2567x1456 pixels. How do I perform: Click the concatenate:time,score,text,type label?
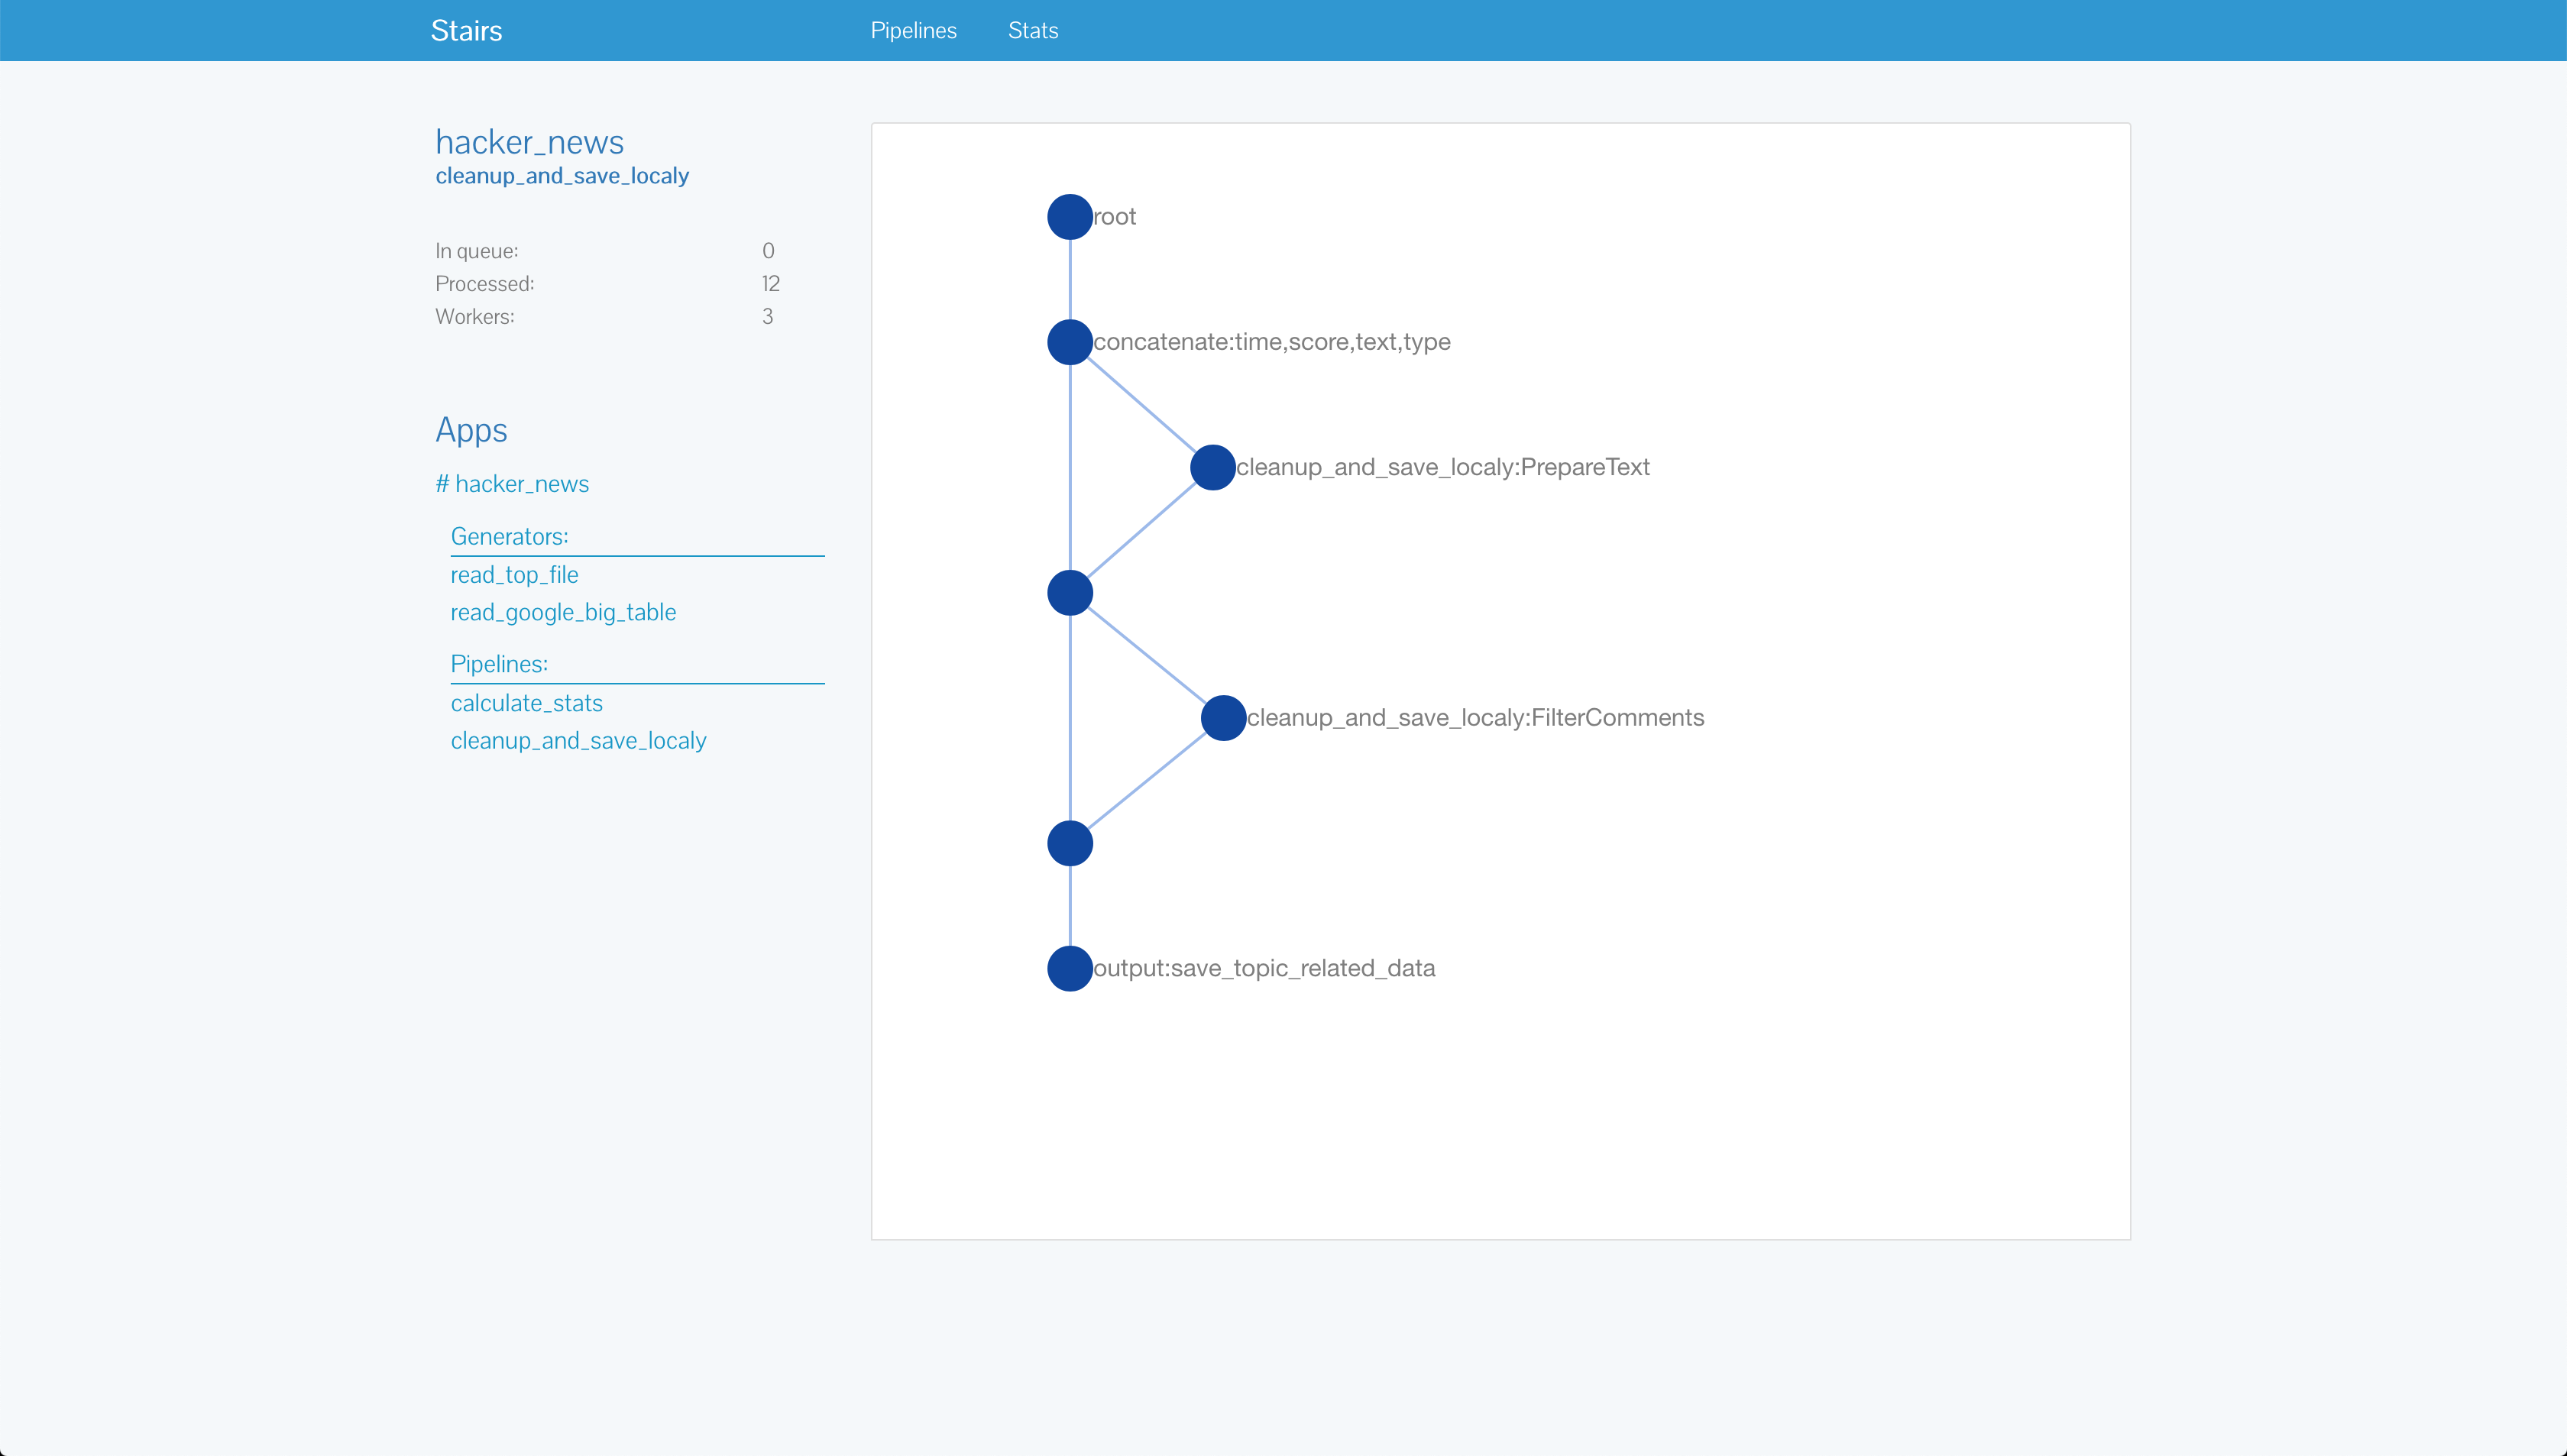[x=1271, y=342]
